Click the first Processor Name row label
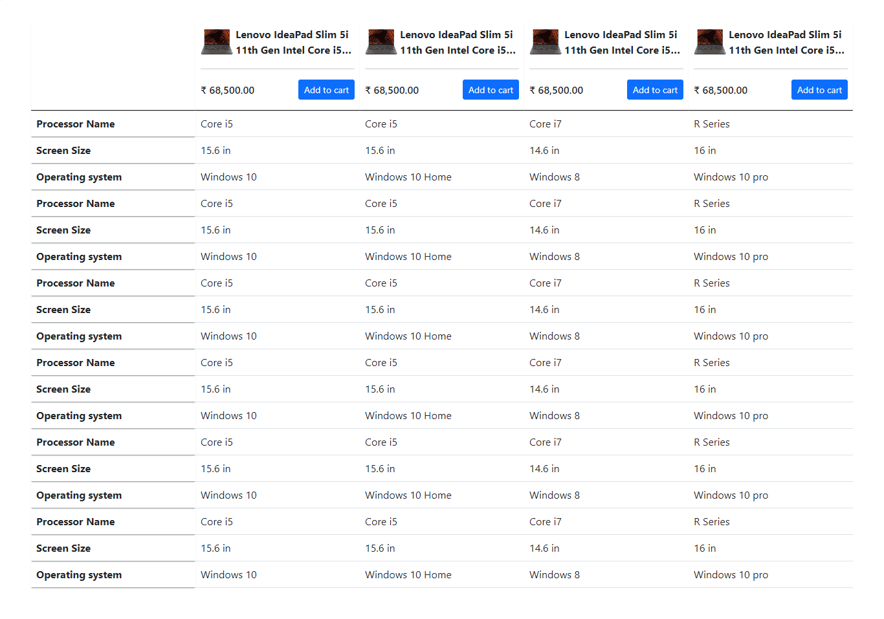Image resolution: width=884 pixels, height=619 pixels. [76, 124]
